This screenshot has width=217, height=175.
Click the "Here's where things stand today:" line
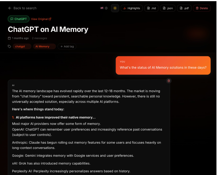point(38,109)
